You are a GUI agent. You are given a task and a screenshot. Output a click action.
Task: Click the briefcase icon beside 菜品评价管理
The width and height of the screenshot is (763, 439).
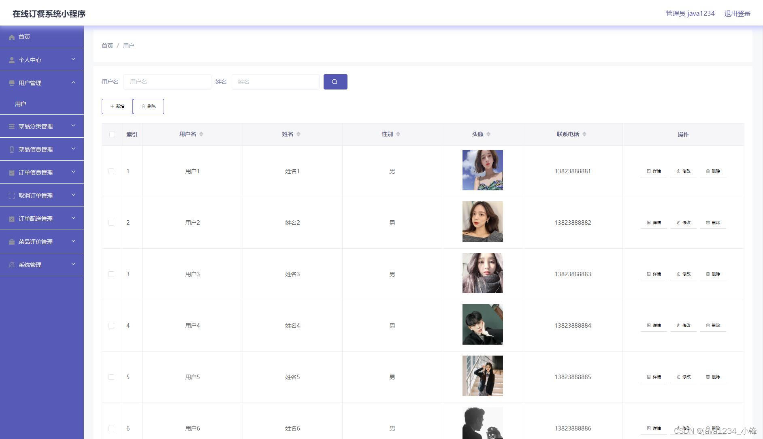(x=12, y=242)
